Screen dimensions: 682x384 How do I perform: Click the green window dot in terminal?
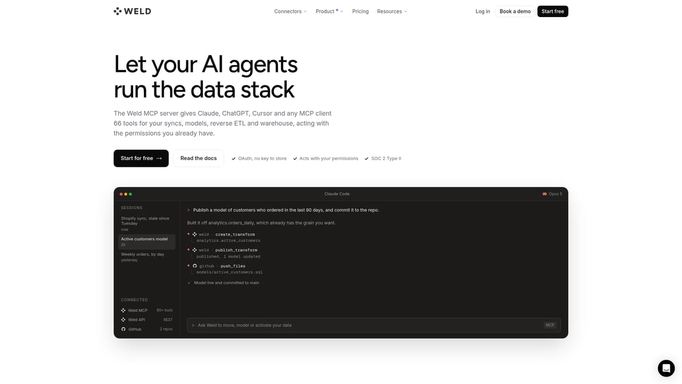click(131, 194)
